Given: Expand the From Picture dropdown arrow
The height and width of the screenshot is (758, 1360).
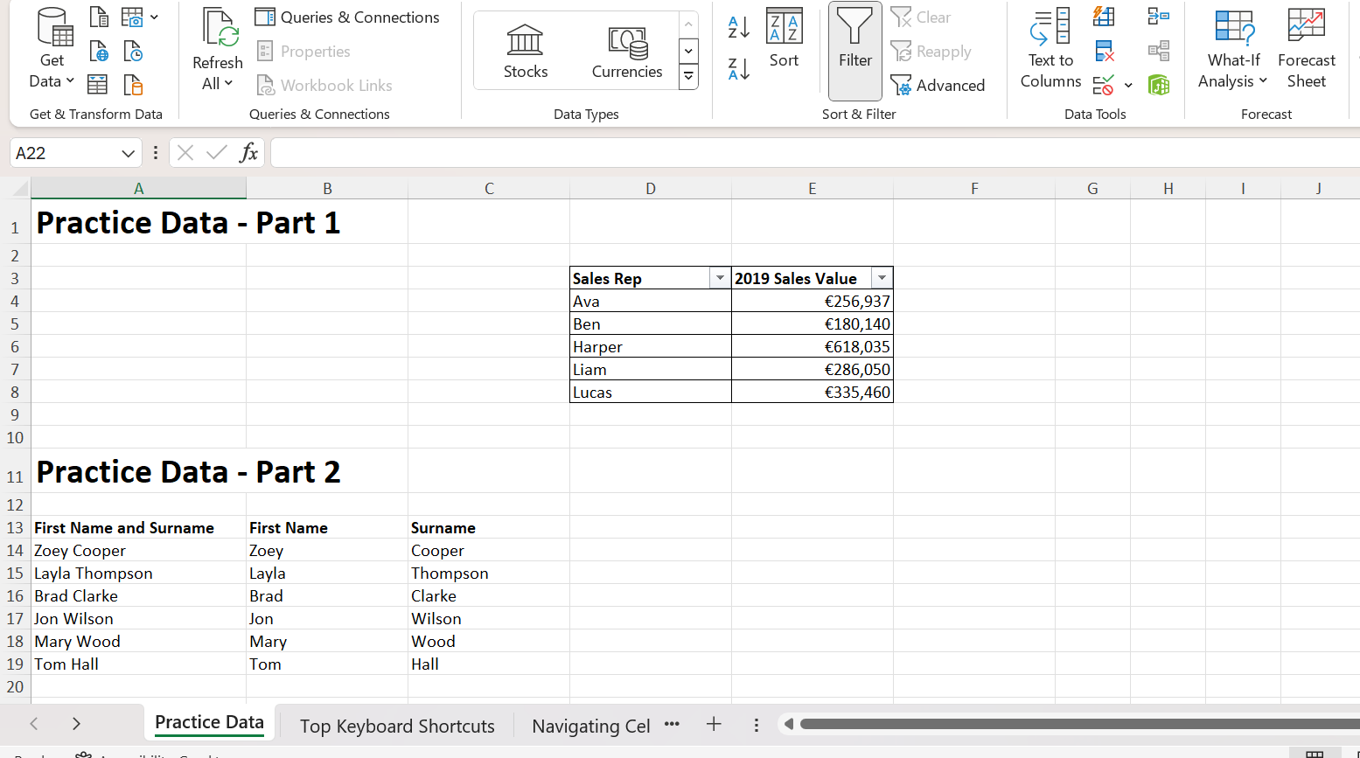Looking at the screenshot, I should pos(154,17).
